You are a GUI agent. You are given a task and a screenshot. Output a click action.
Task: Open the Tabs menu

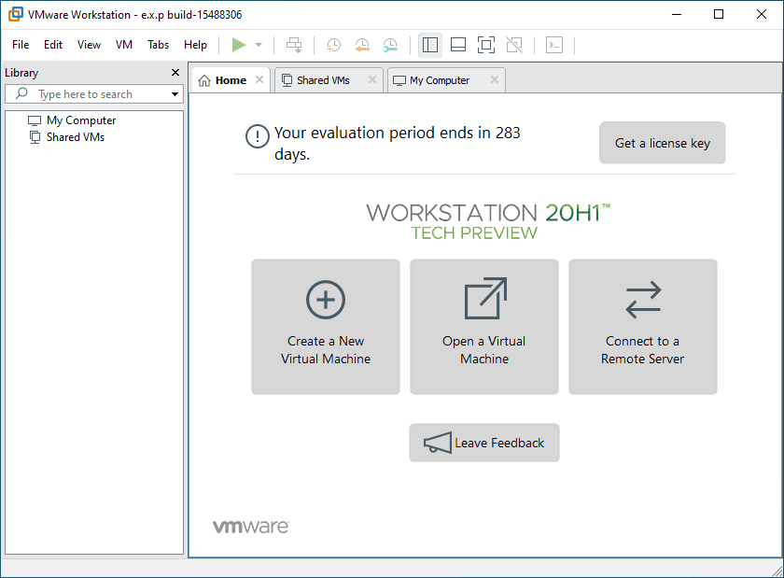[159, 45]
